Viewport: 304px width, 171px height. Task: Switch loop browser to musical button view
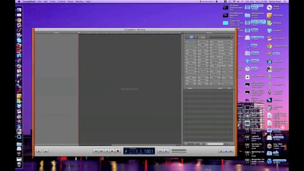point(191,37)
